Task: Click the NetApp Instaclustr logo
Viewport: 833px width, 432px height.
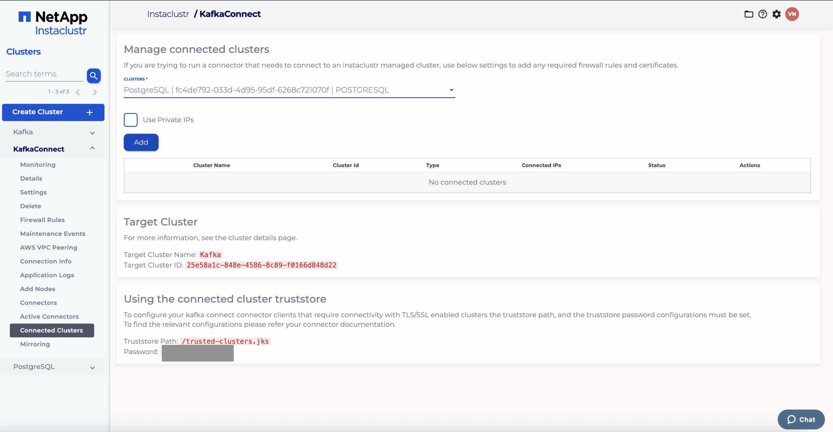Action: tap(53, 23)
